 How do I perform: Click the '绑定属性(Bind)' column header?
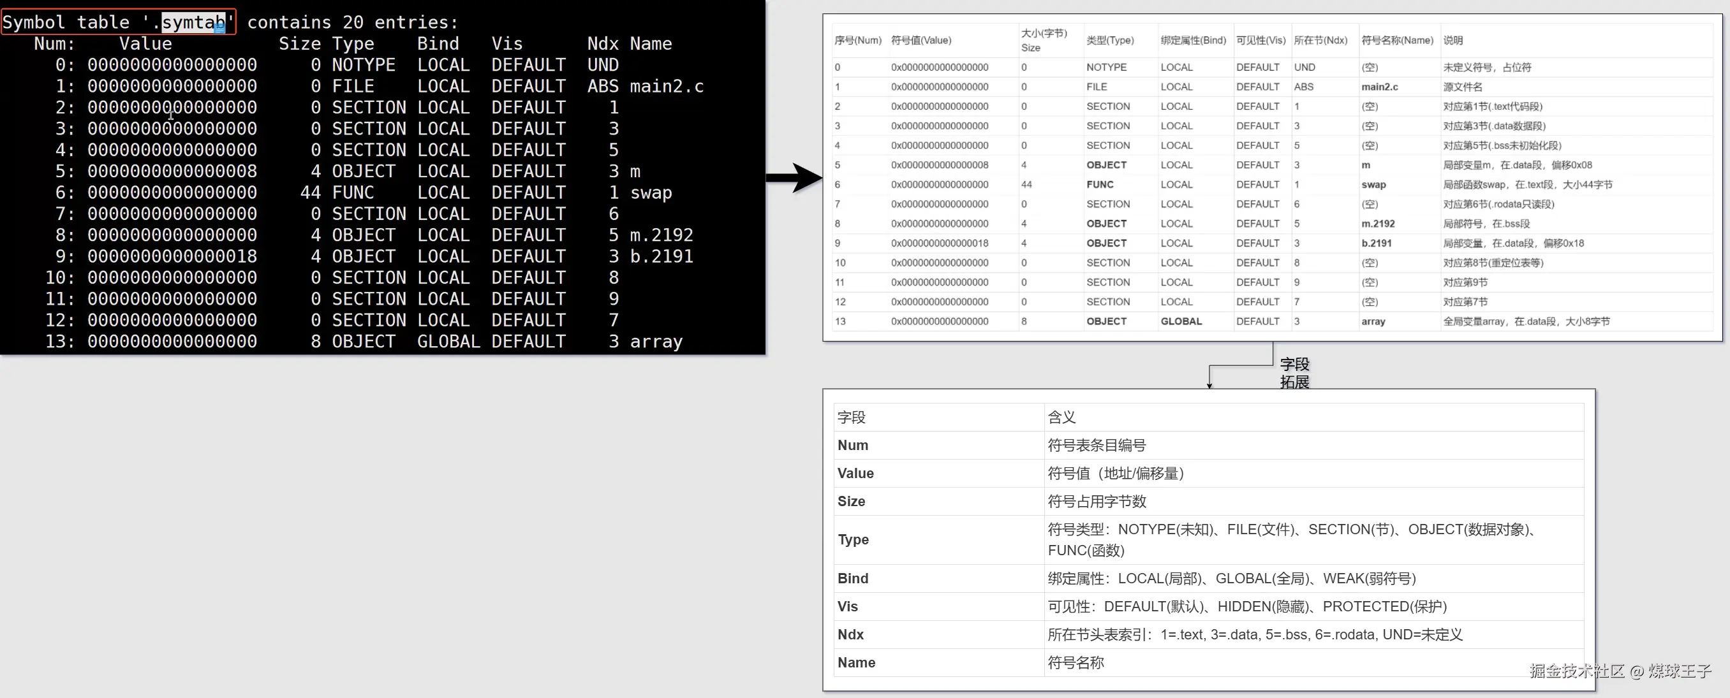(1193, 40)
